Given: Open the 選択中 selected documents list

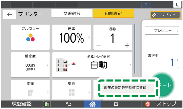Looking at the screenshot, I should (x=162, y=60).
